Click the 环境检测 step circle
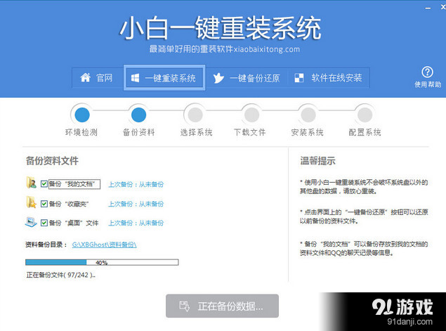 [82, 115]
